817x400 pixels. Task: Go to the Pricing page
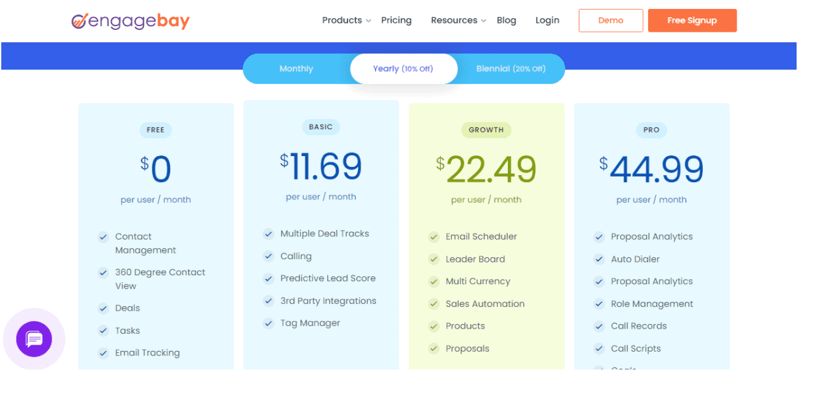[396, 20]
